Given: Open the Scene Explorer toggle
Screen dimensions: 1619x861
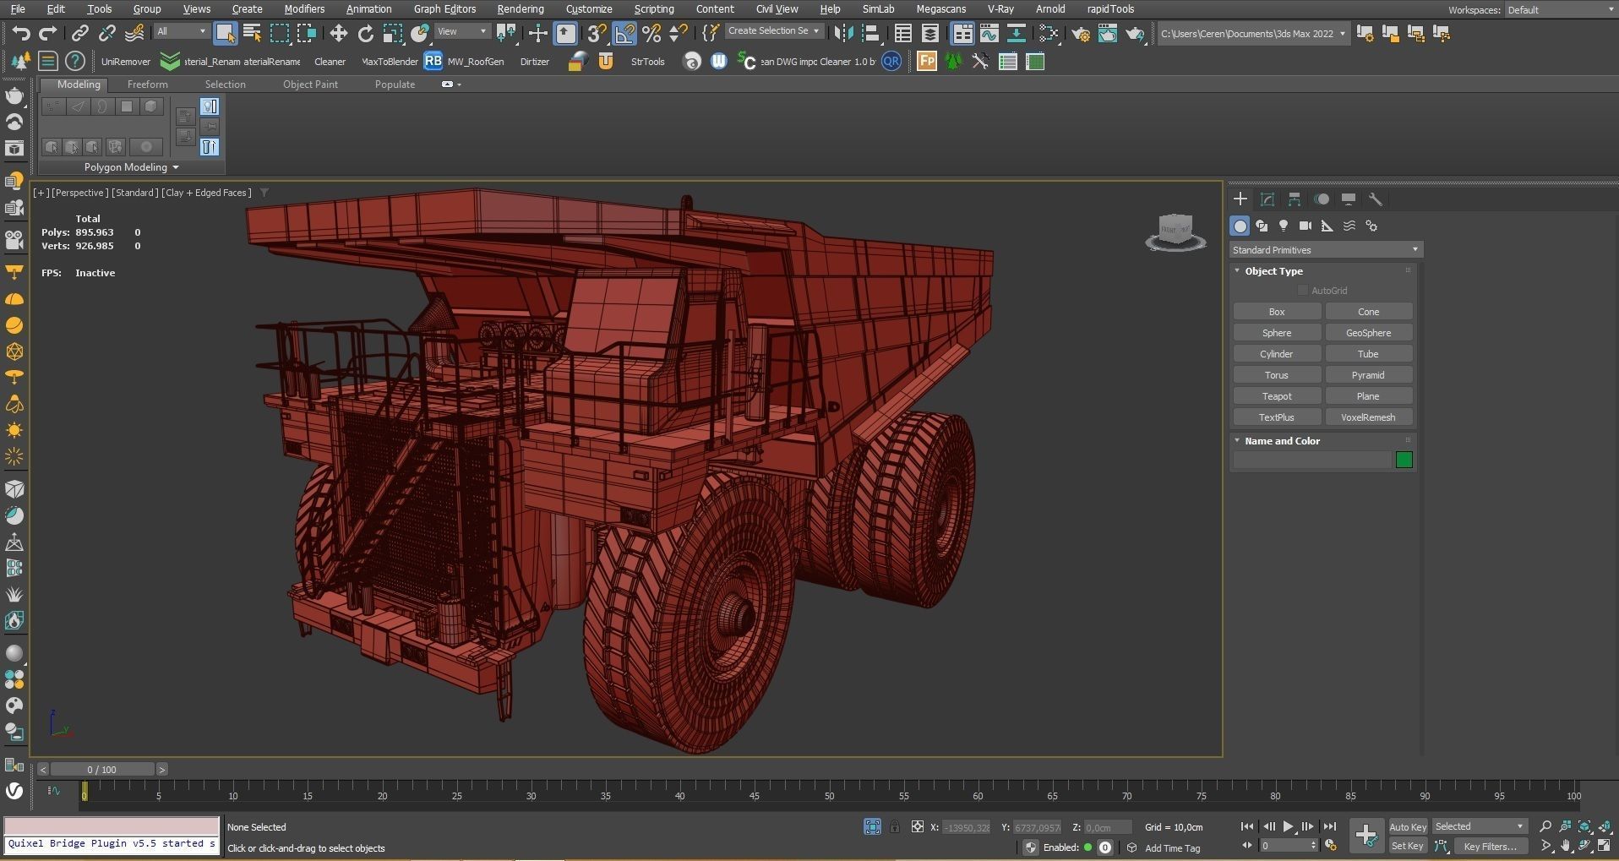Looking at the screenshot, I should tap(903, 34).
